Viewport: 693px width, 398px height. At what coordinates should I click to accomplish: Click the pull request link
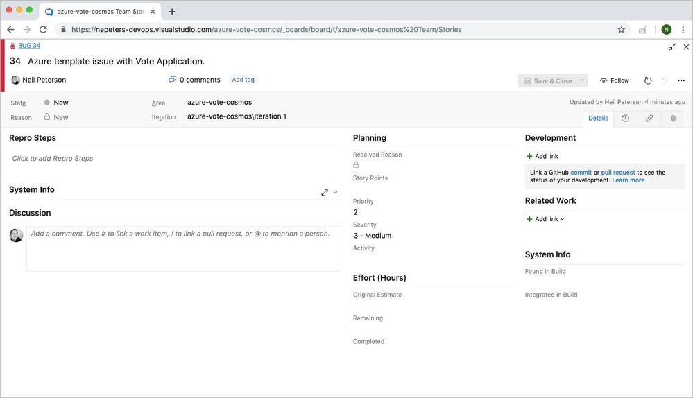pyautogui.click(x=618, y=172)
